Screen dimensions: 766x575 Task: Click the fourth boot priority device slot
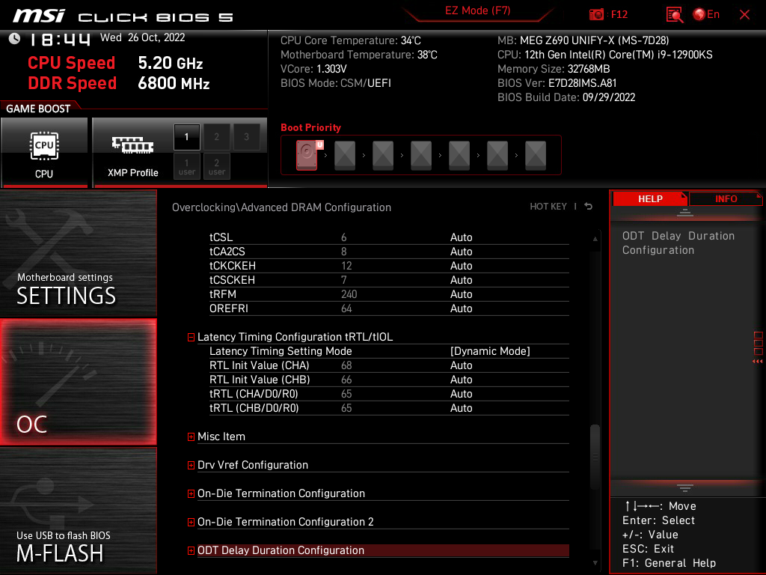pos(421,156)
